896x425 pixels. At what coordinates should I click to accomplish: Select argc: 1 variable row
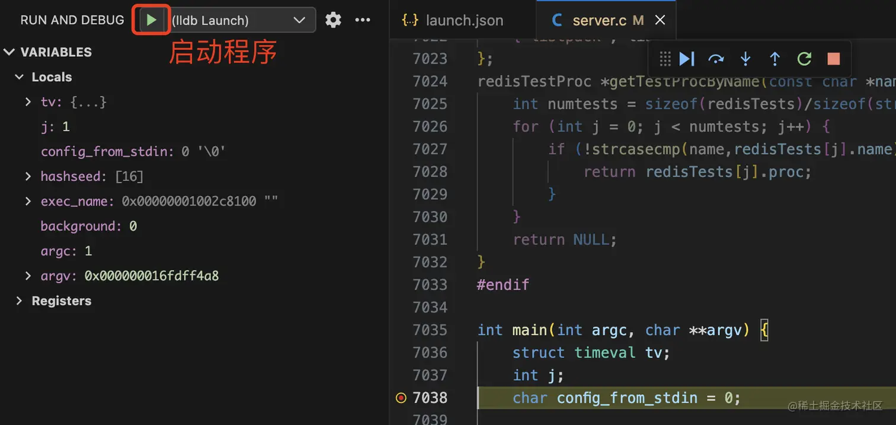tap(66, 251)
